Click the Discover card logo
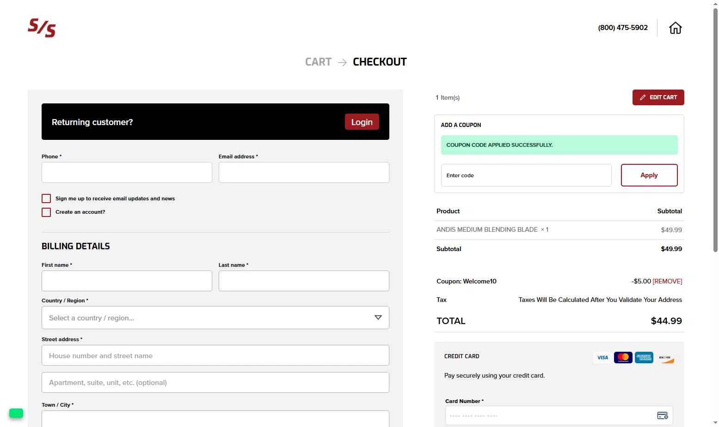The width and height of the screenshot is (719, 427). [665, 357]
